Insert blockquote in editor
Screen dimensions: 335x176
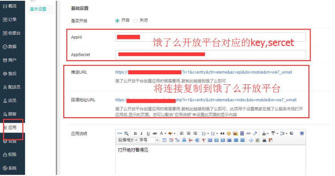pyautogui.click(x=222, y=133)
